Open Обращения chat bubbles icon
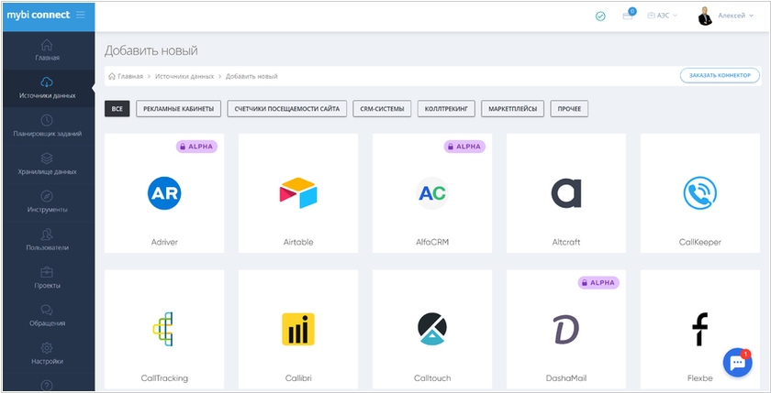Viewport: 771px width, 393px height. tap(47, 310)
